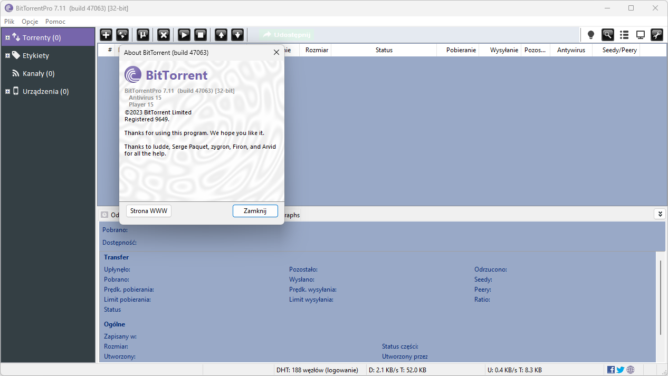Image resolution: width=668 pixels, height=376 pixels.
Task: Click the Zamknij button
Action: point(255,211)
